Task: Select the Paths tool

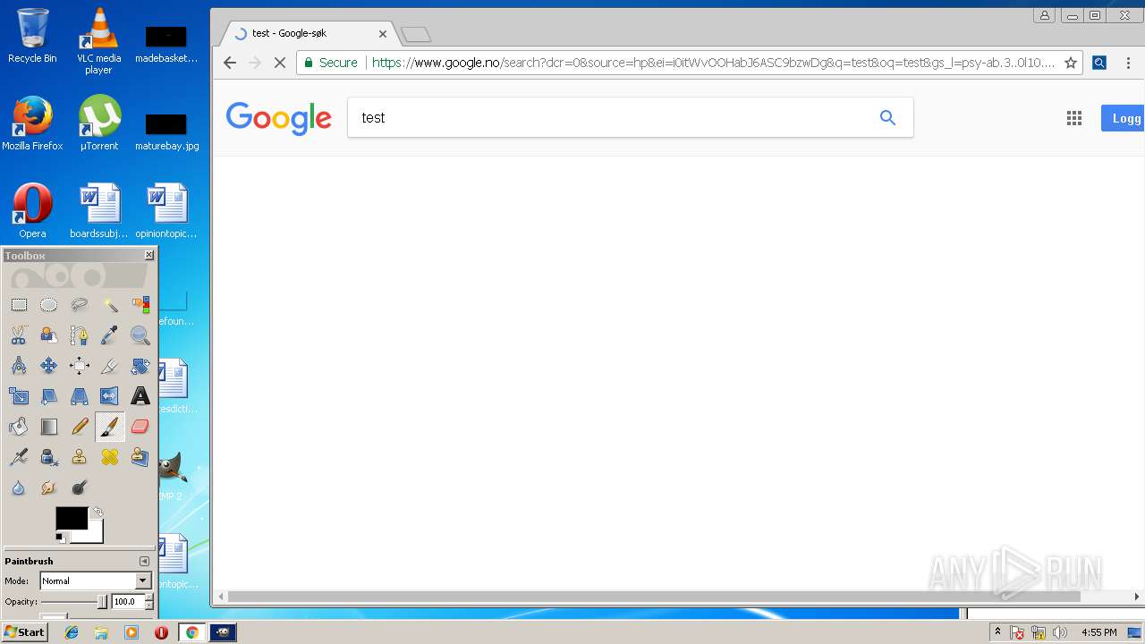Action: pos(80,335)
